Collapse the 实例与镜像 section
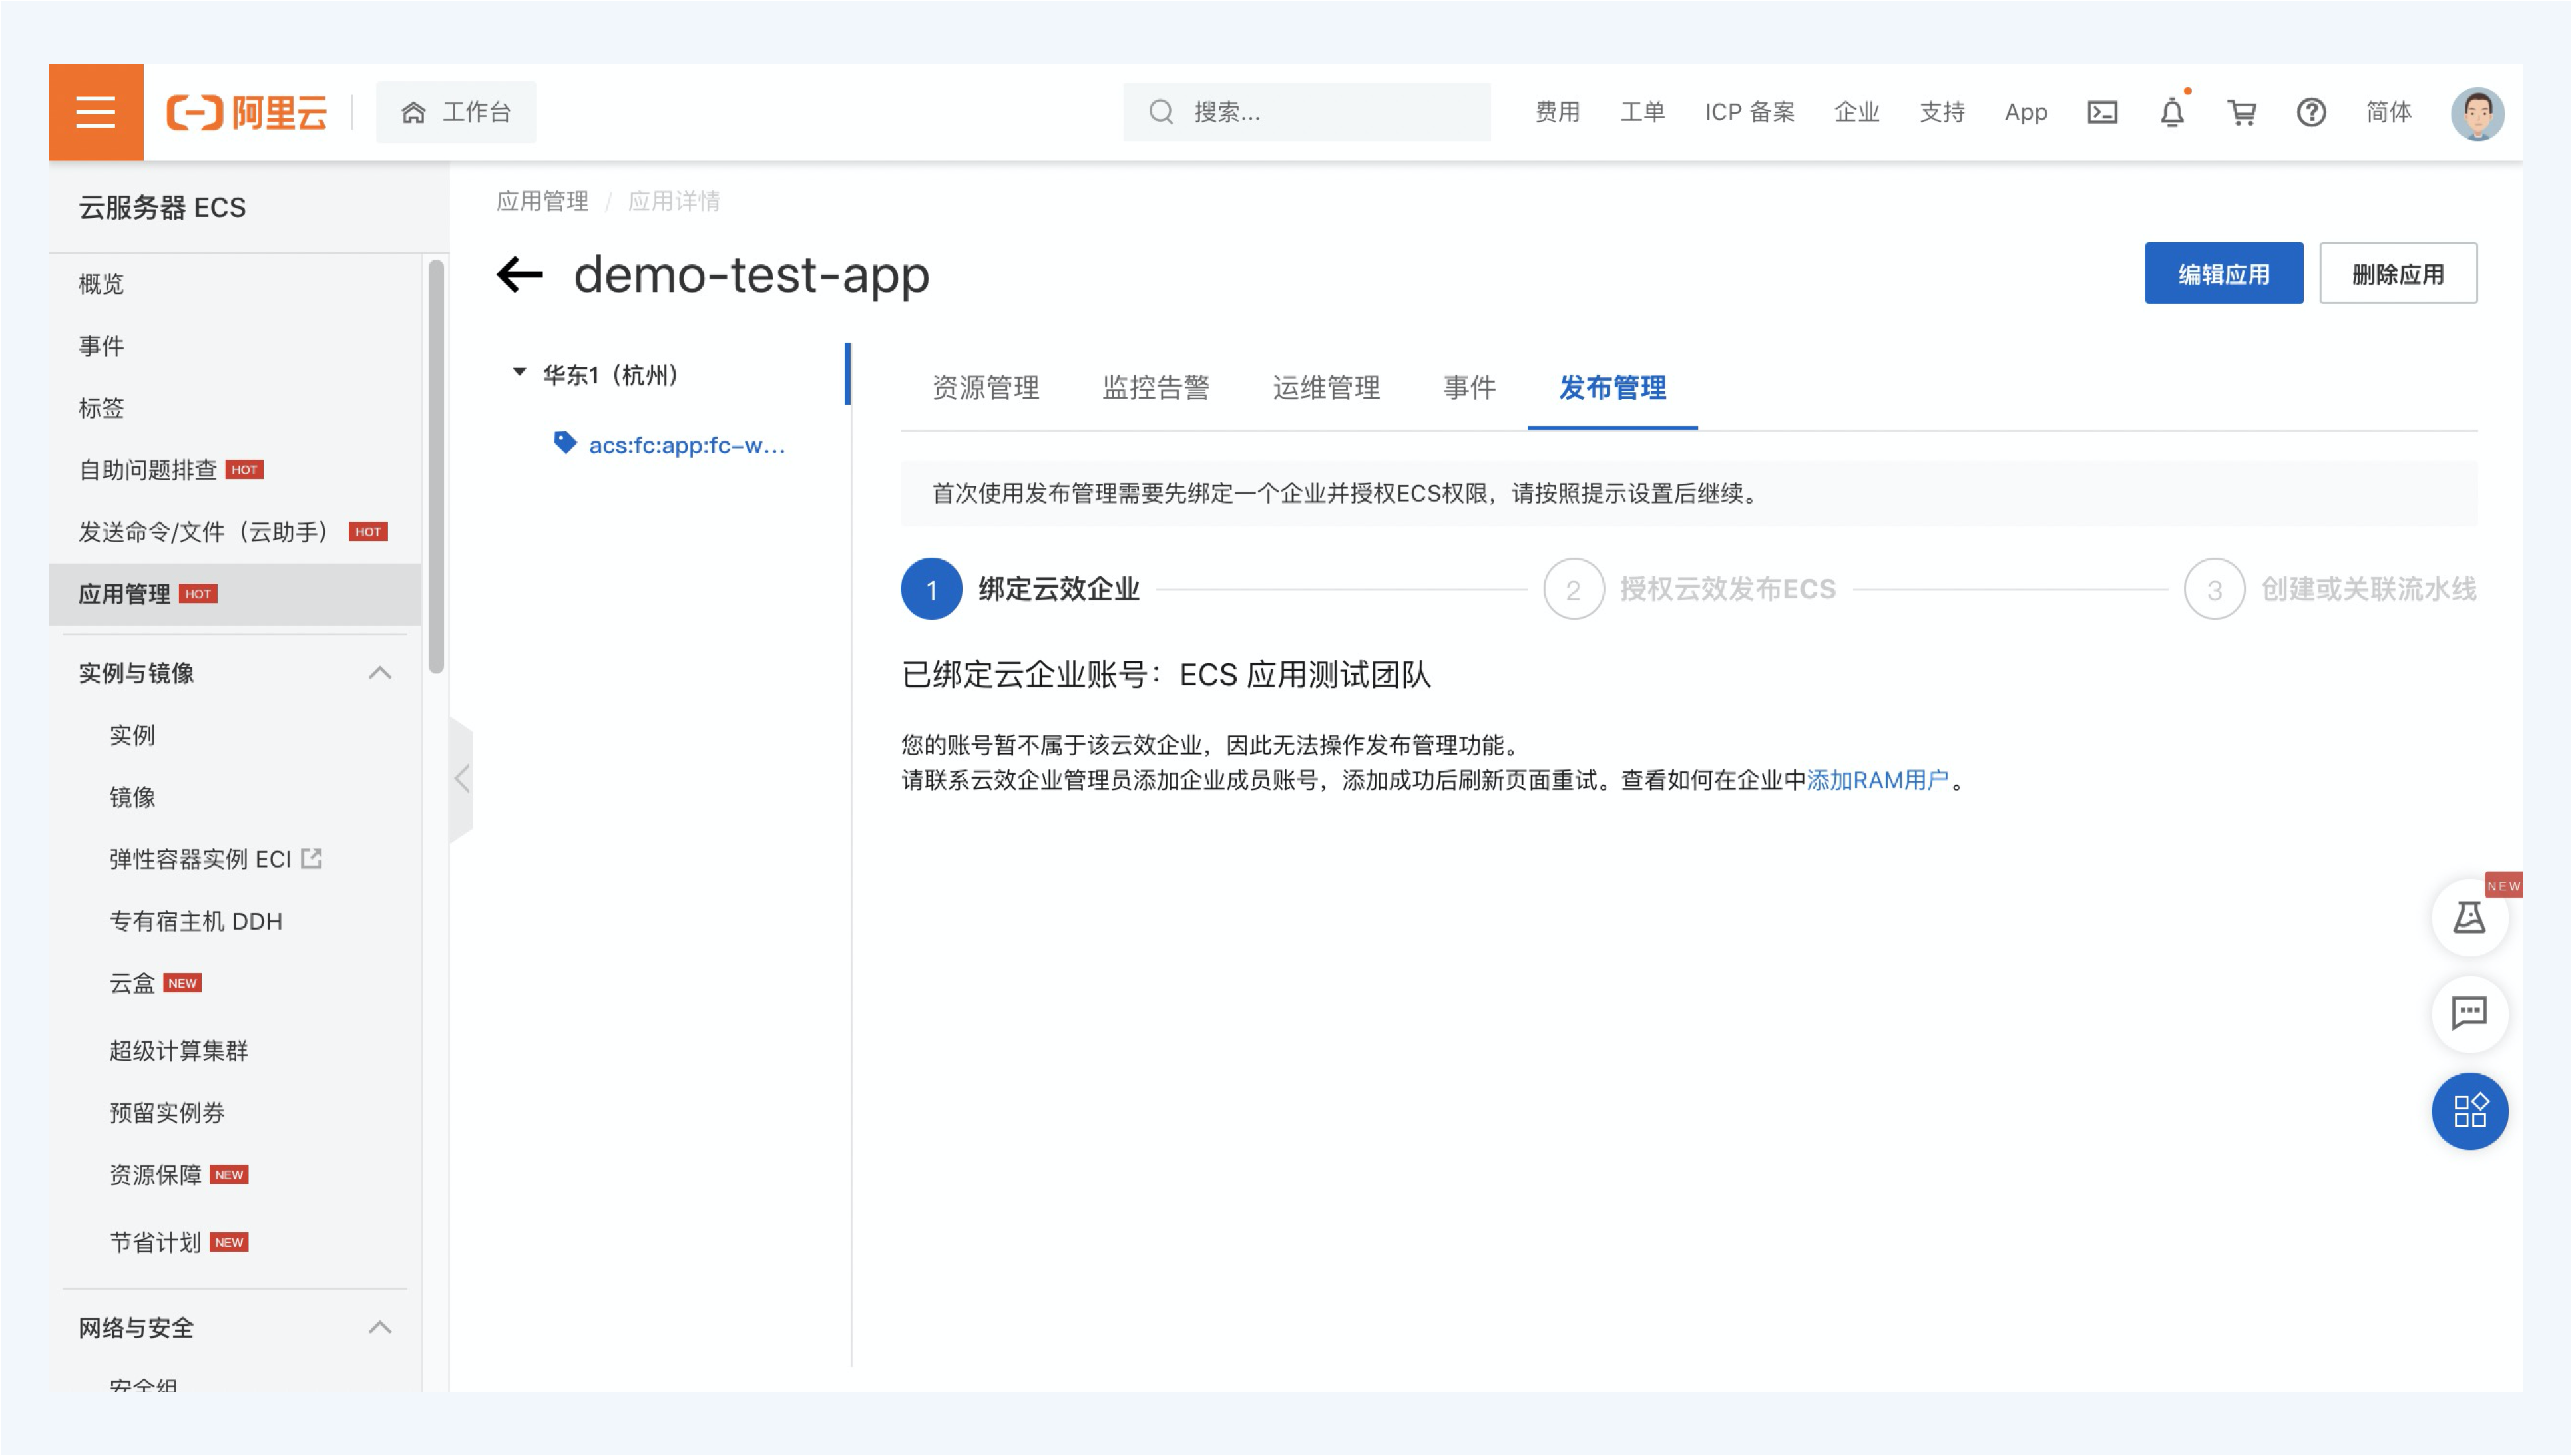2572x1456 pixels. pyautogui.click(x=380, y=673)
